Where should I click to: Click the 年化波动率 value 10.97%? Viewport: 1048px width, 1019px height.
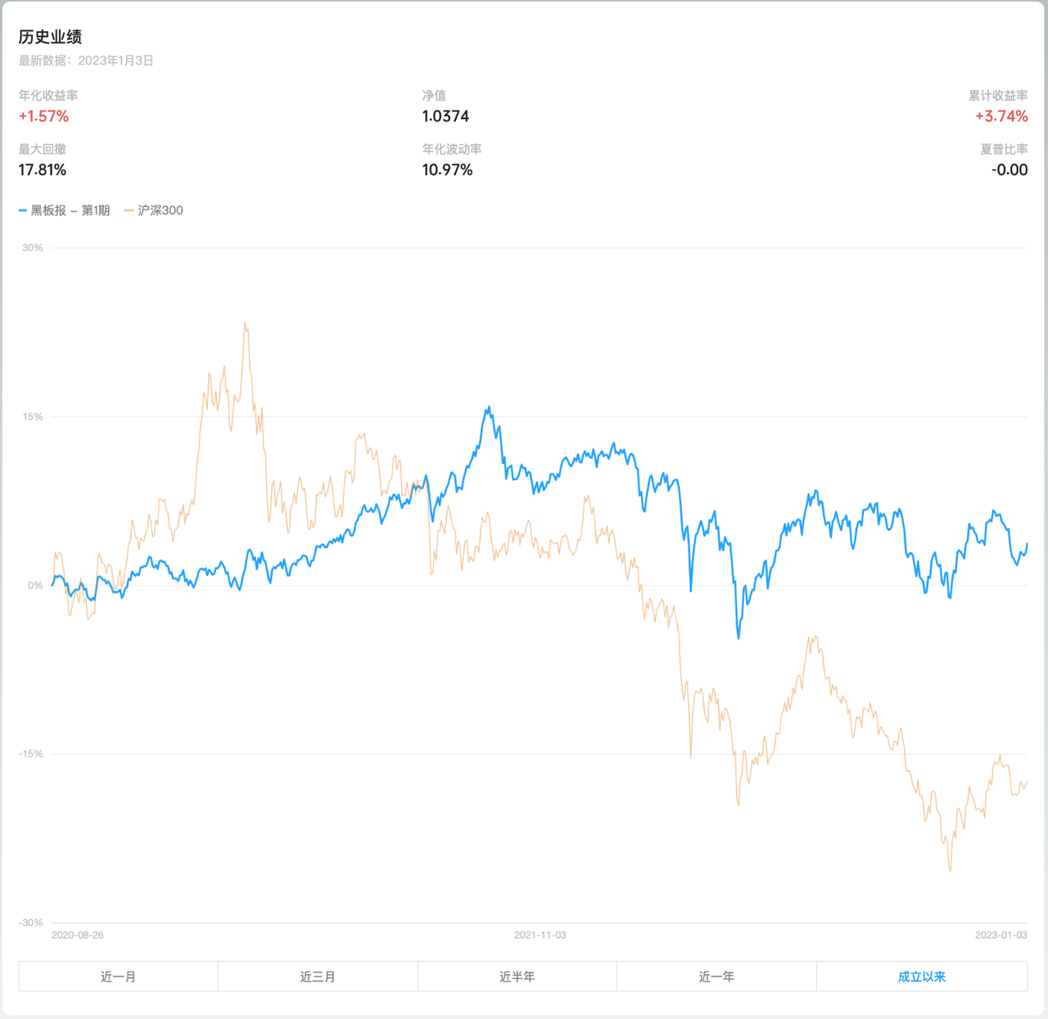(x=447, y=169)
